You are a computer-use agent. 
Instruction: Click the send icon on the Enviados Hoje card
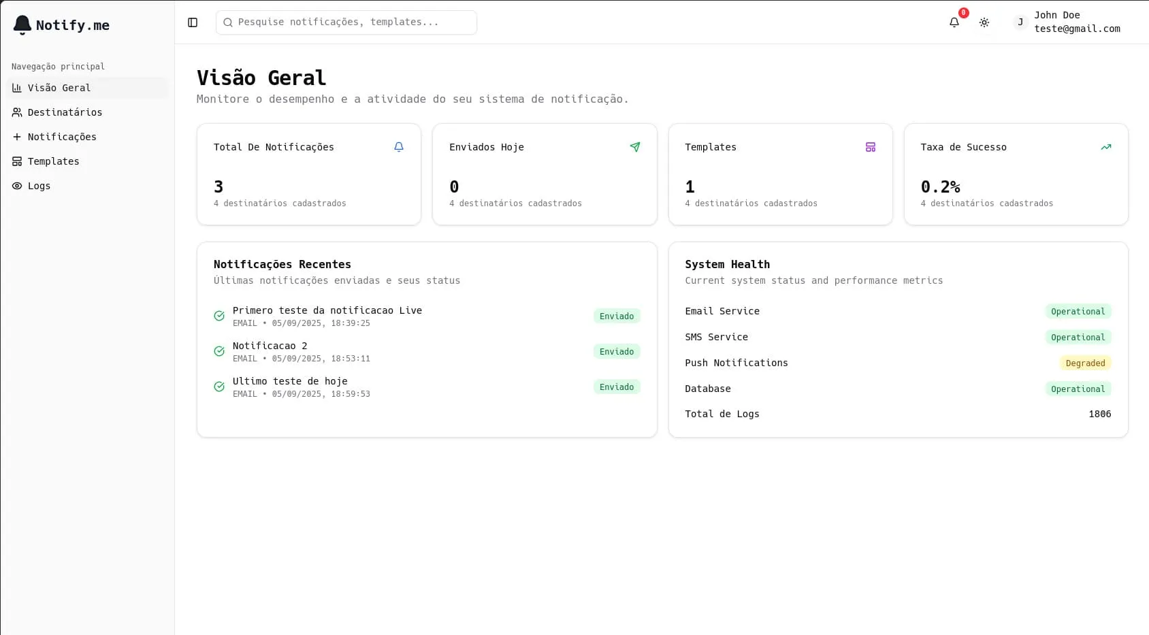tap(635, 147)
